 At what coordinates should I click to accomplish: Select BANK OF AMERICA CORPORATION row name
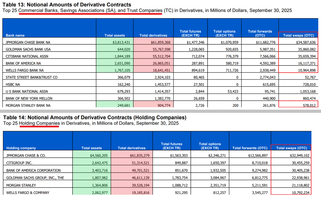point(33,170)
